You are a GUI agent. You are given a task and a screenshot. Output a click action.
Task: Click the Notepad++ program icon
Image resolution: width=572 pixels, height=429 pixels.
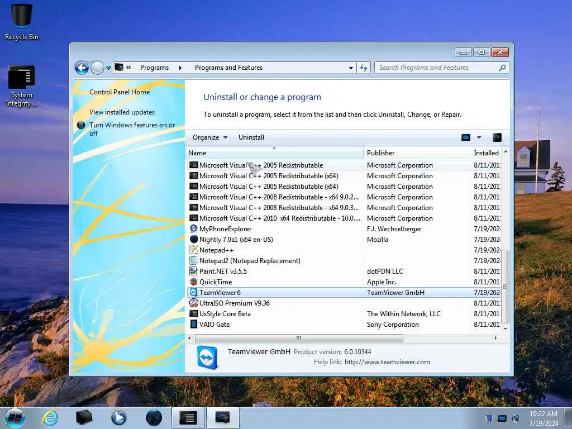pyautogui.click(x=194, y=250)
